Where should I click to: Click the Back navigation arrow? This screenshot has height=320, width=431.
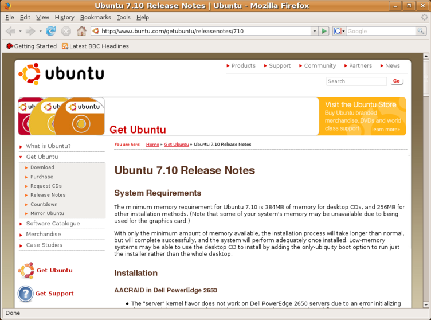(10, 31)
